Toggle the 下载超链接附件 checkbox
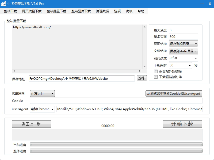The width and height of the screenshot is (214, 160). coord(156,77)
